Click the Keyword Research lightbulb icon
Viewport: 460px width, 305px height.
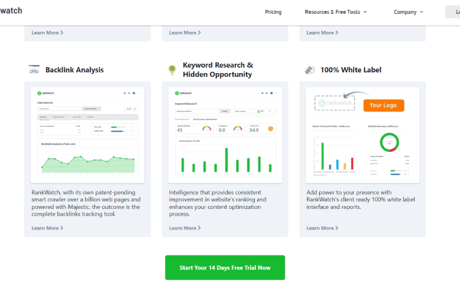pos(172,70)
